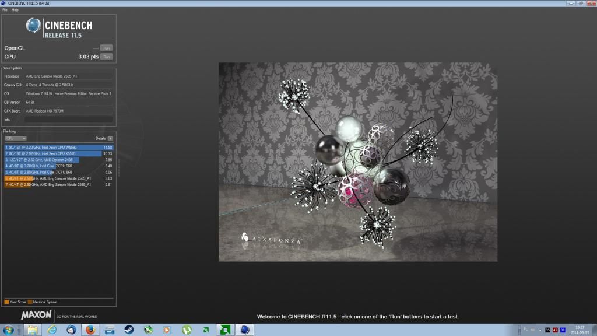This screenshot has width=597, height=336.
Task: Open the Help menu
Action: click(x=15, y=10)
